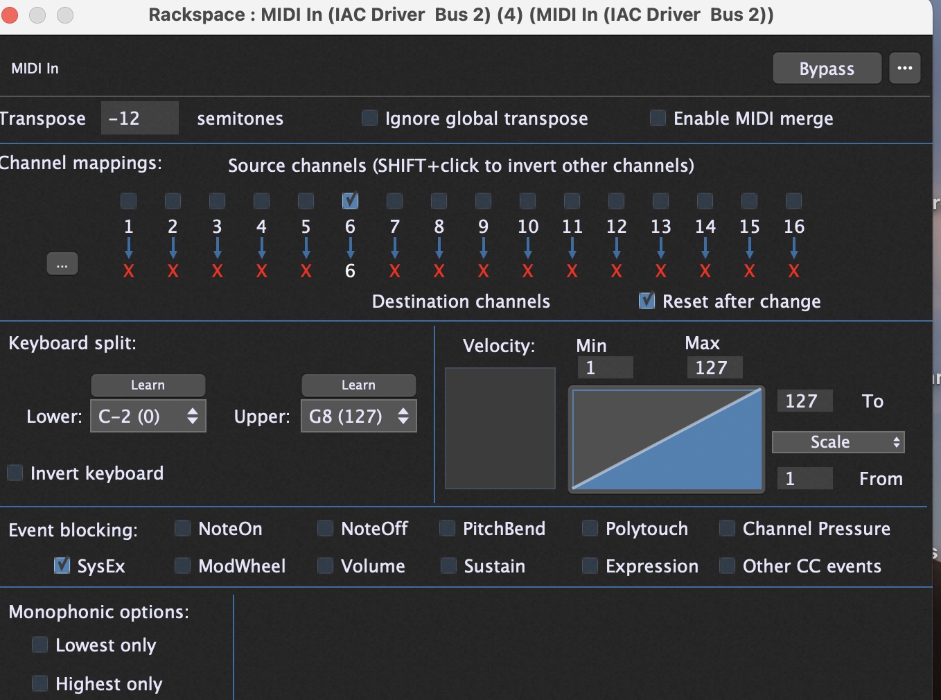Click destination channel 6 under source 6
The image size is (941, 700).
tap(351, 271)
